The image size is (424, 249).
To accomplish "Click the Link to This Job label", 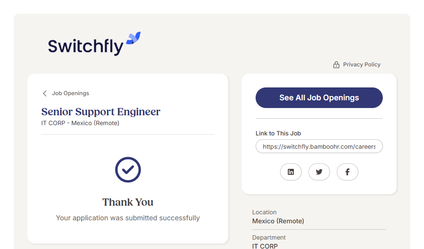I will [x=278, y=133].
